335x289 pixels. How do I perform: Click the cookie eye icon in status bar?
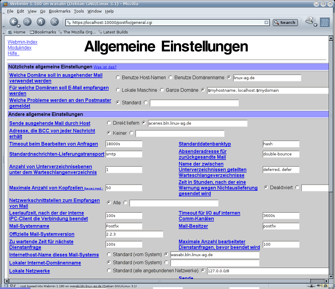tap(319, 286)
